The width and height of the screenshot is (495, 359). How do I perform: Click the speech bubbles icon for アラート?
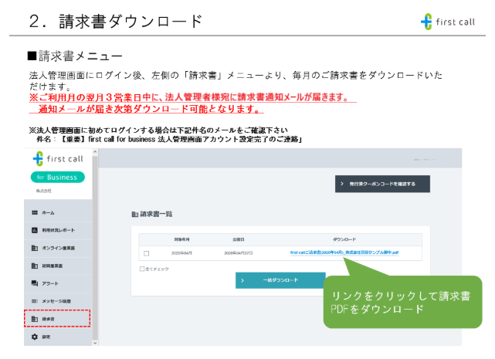(x=35, y=283)
